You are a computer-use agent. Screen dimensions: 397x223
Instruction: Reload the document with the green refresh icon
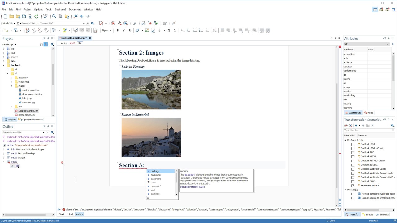pos(36,16)
